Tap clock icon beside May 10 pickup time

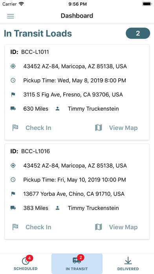pyautogui.click(x=13, y=180)
